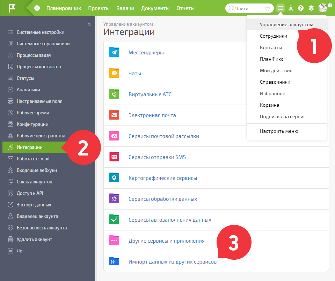Click the Planfix flag logo
335x281 pixels.
point(12,8)
